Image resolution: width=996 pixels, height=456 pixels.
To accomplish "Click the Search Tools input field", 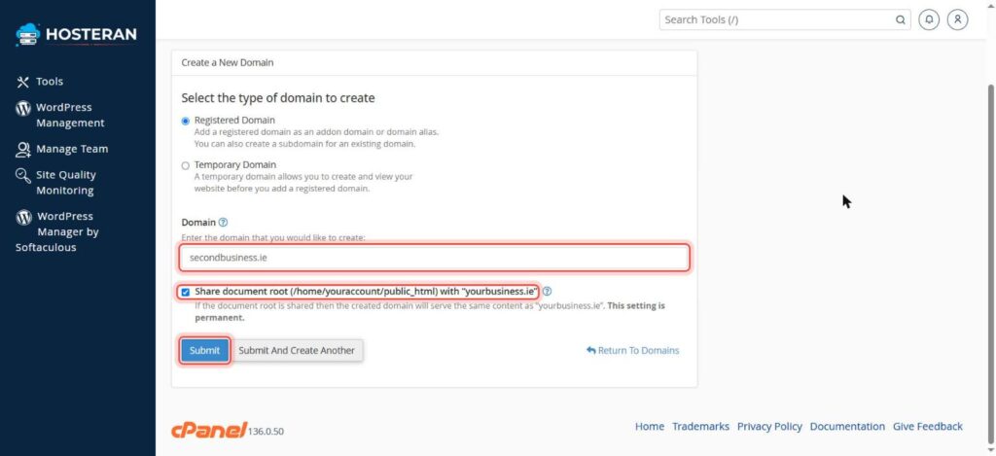I will (x=777, y=19).
